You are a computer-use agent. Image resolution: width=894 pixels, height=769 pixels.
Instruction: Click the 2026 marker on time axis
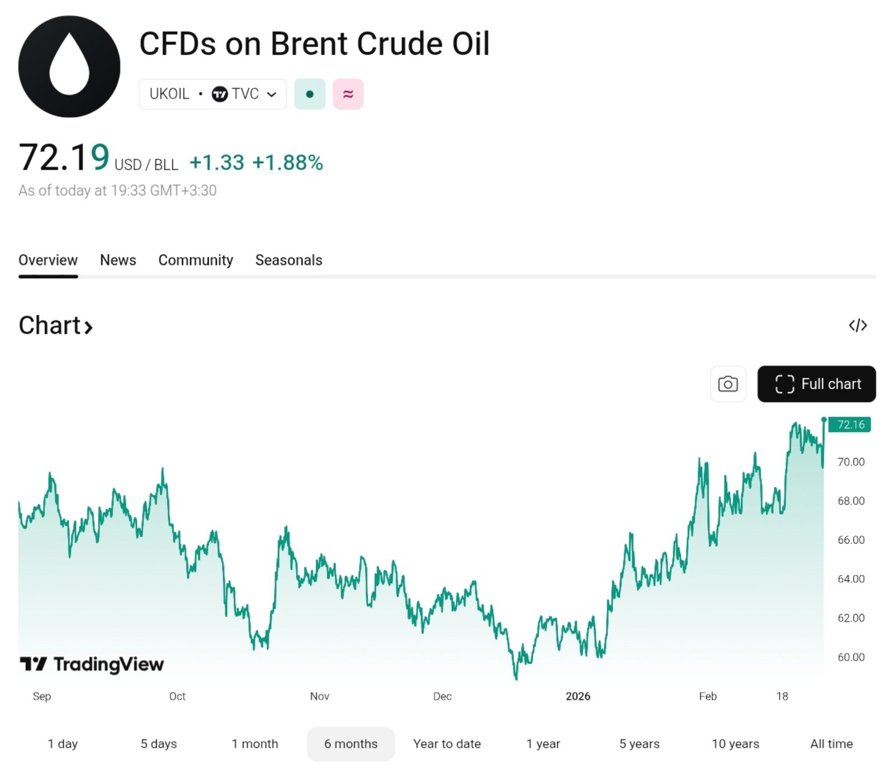pyautogui.click(x=578, y=696)
